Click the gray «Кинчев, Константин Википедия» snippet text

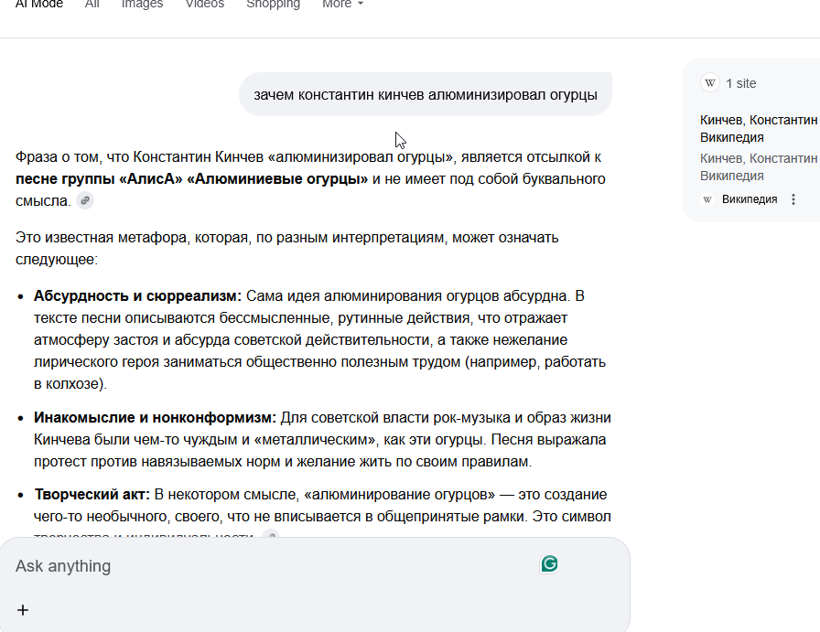(x=759, y=166)
